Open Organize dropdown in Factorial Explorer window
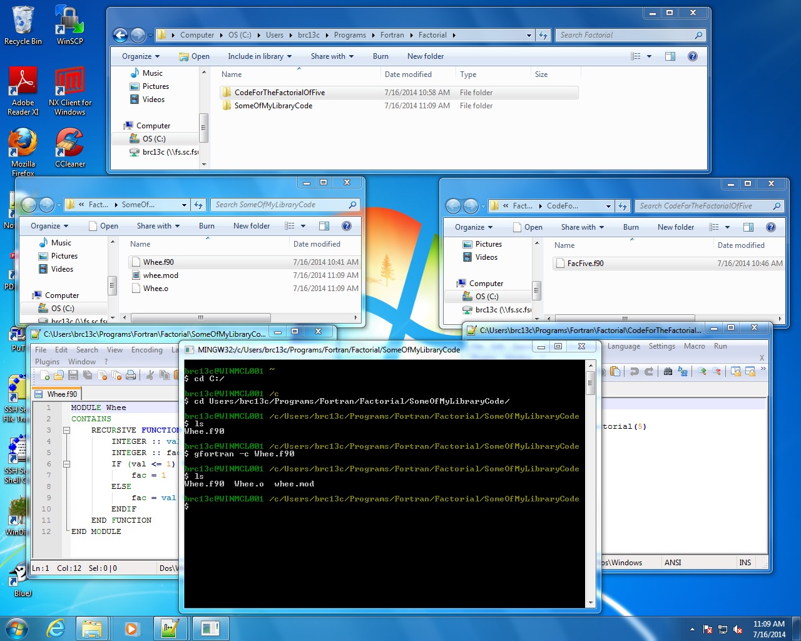801x641 pixels. (x=141, y=56)
